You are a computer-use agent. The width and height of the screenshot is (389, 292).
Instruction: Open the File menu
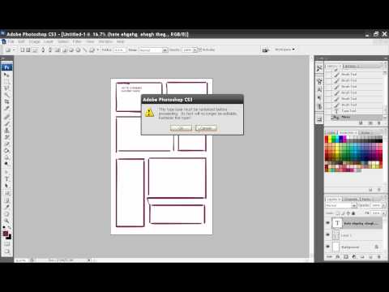pyautogui.click(x=11, y=41)
